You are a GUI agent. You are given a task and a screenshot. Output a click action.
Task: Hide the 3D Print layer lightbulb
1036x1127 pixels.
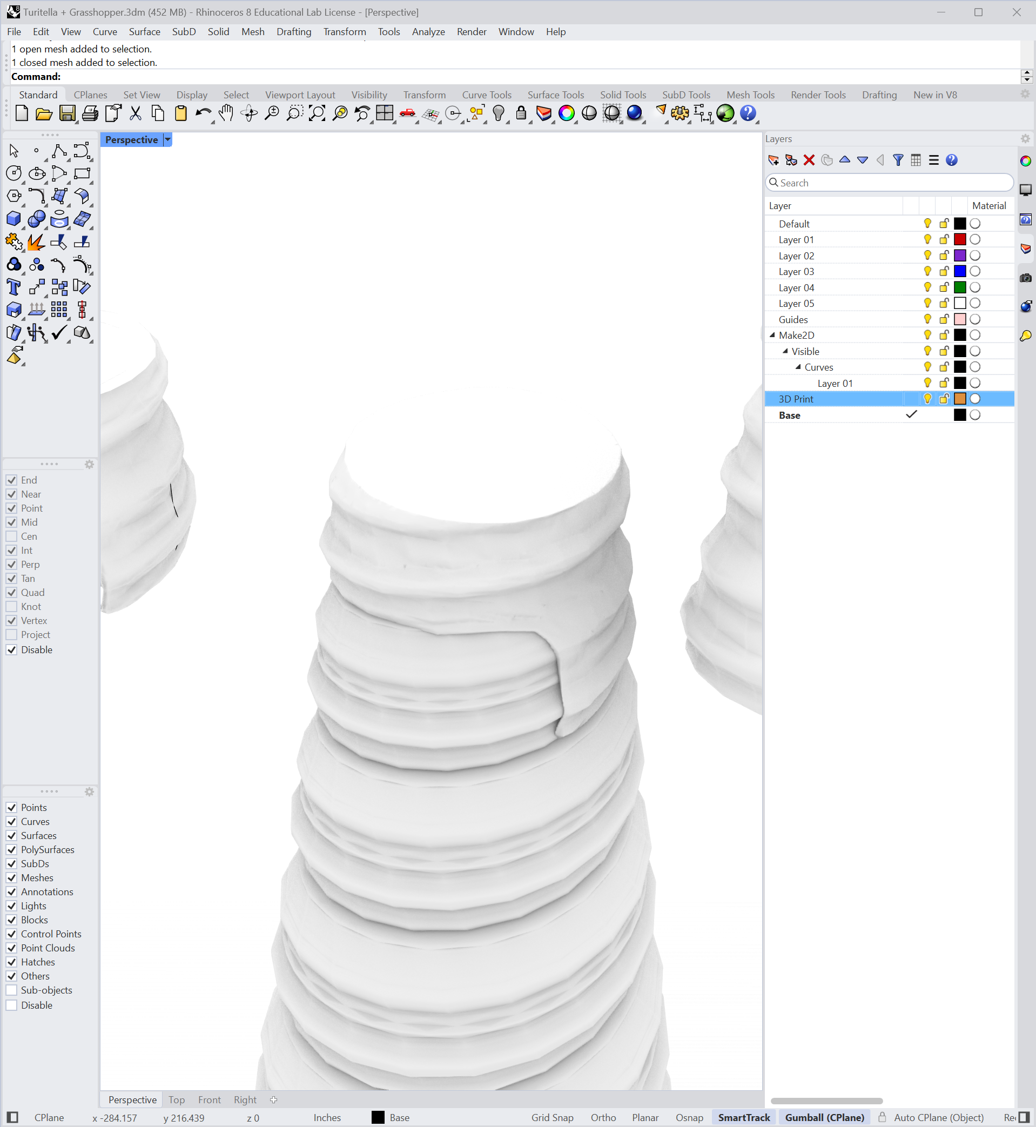pyautogui.click(x=928, y=399)
